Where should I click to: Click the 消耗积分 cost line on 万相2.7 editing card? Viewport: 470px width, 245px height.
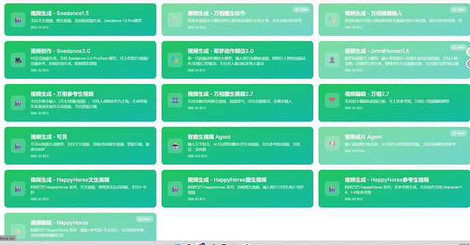tap(354, 108)
